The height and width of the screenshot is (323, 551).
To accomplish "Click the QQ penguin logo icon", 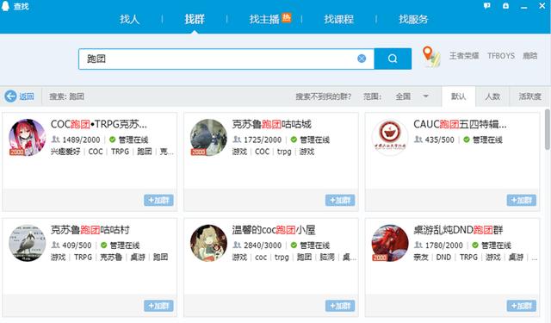I will coord(6,6).
